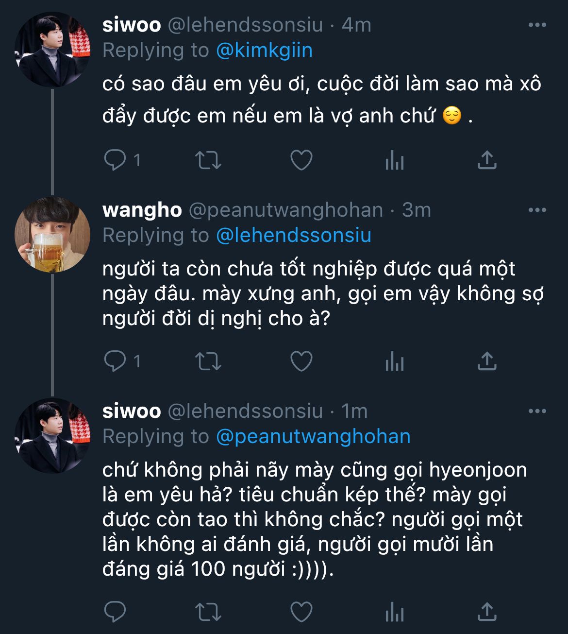The height and width of the screenshot is (634, 568).
Task: Open wangho's profile picture
Action: tap(52, 235)
